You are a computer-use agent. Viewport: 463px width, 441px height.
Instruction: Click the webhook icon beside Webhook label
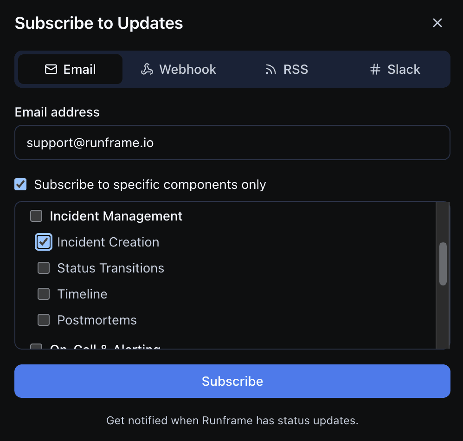pos(146,69)
